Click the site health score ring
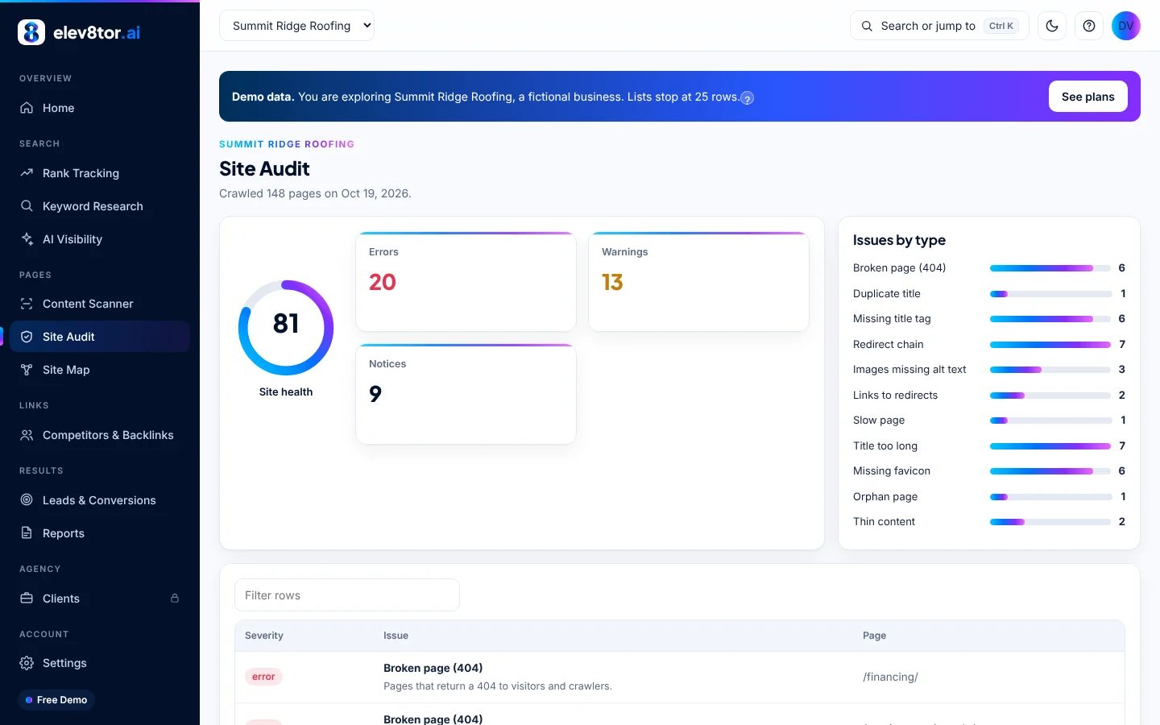1160x725 pixels. click(x=286, y=328)
